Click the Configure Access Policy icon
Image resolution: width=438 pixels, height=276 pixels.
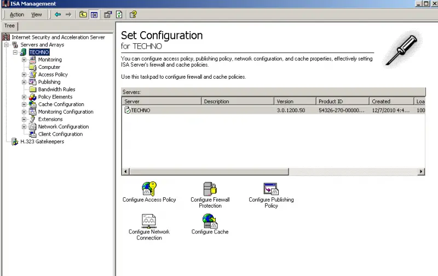pyautogui.click(x=149, y=189)
